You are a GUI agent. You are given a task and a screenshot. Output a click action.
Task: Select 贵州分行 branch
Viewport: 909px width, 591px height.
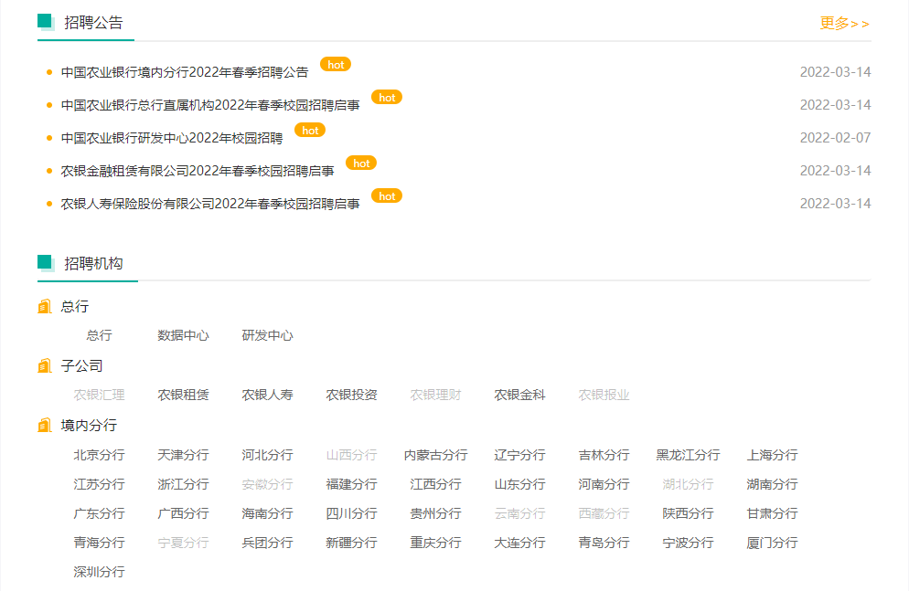(435, 514)
